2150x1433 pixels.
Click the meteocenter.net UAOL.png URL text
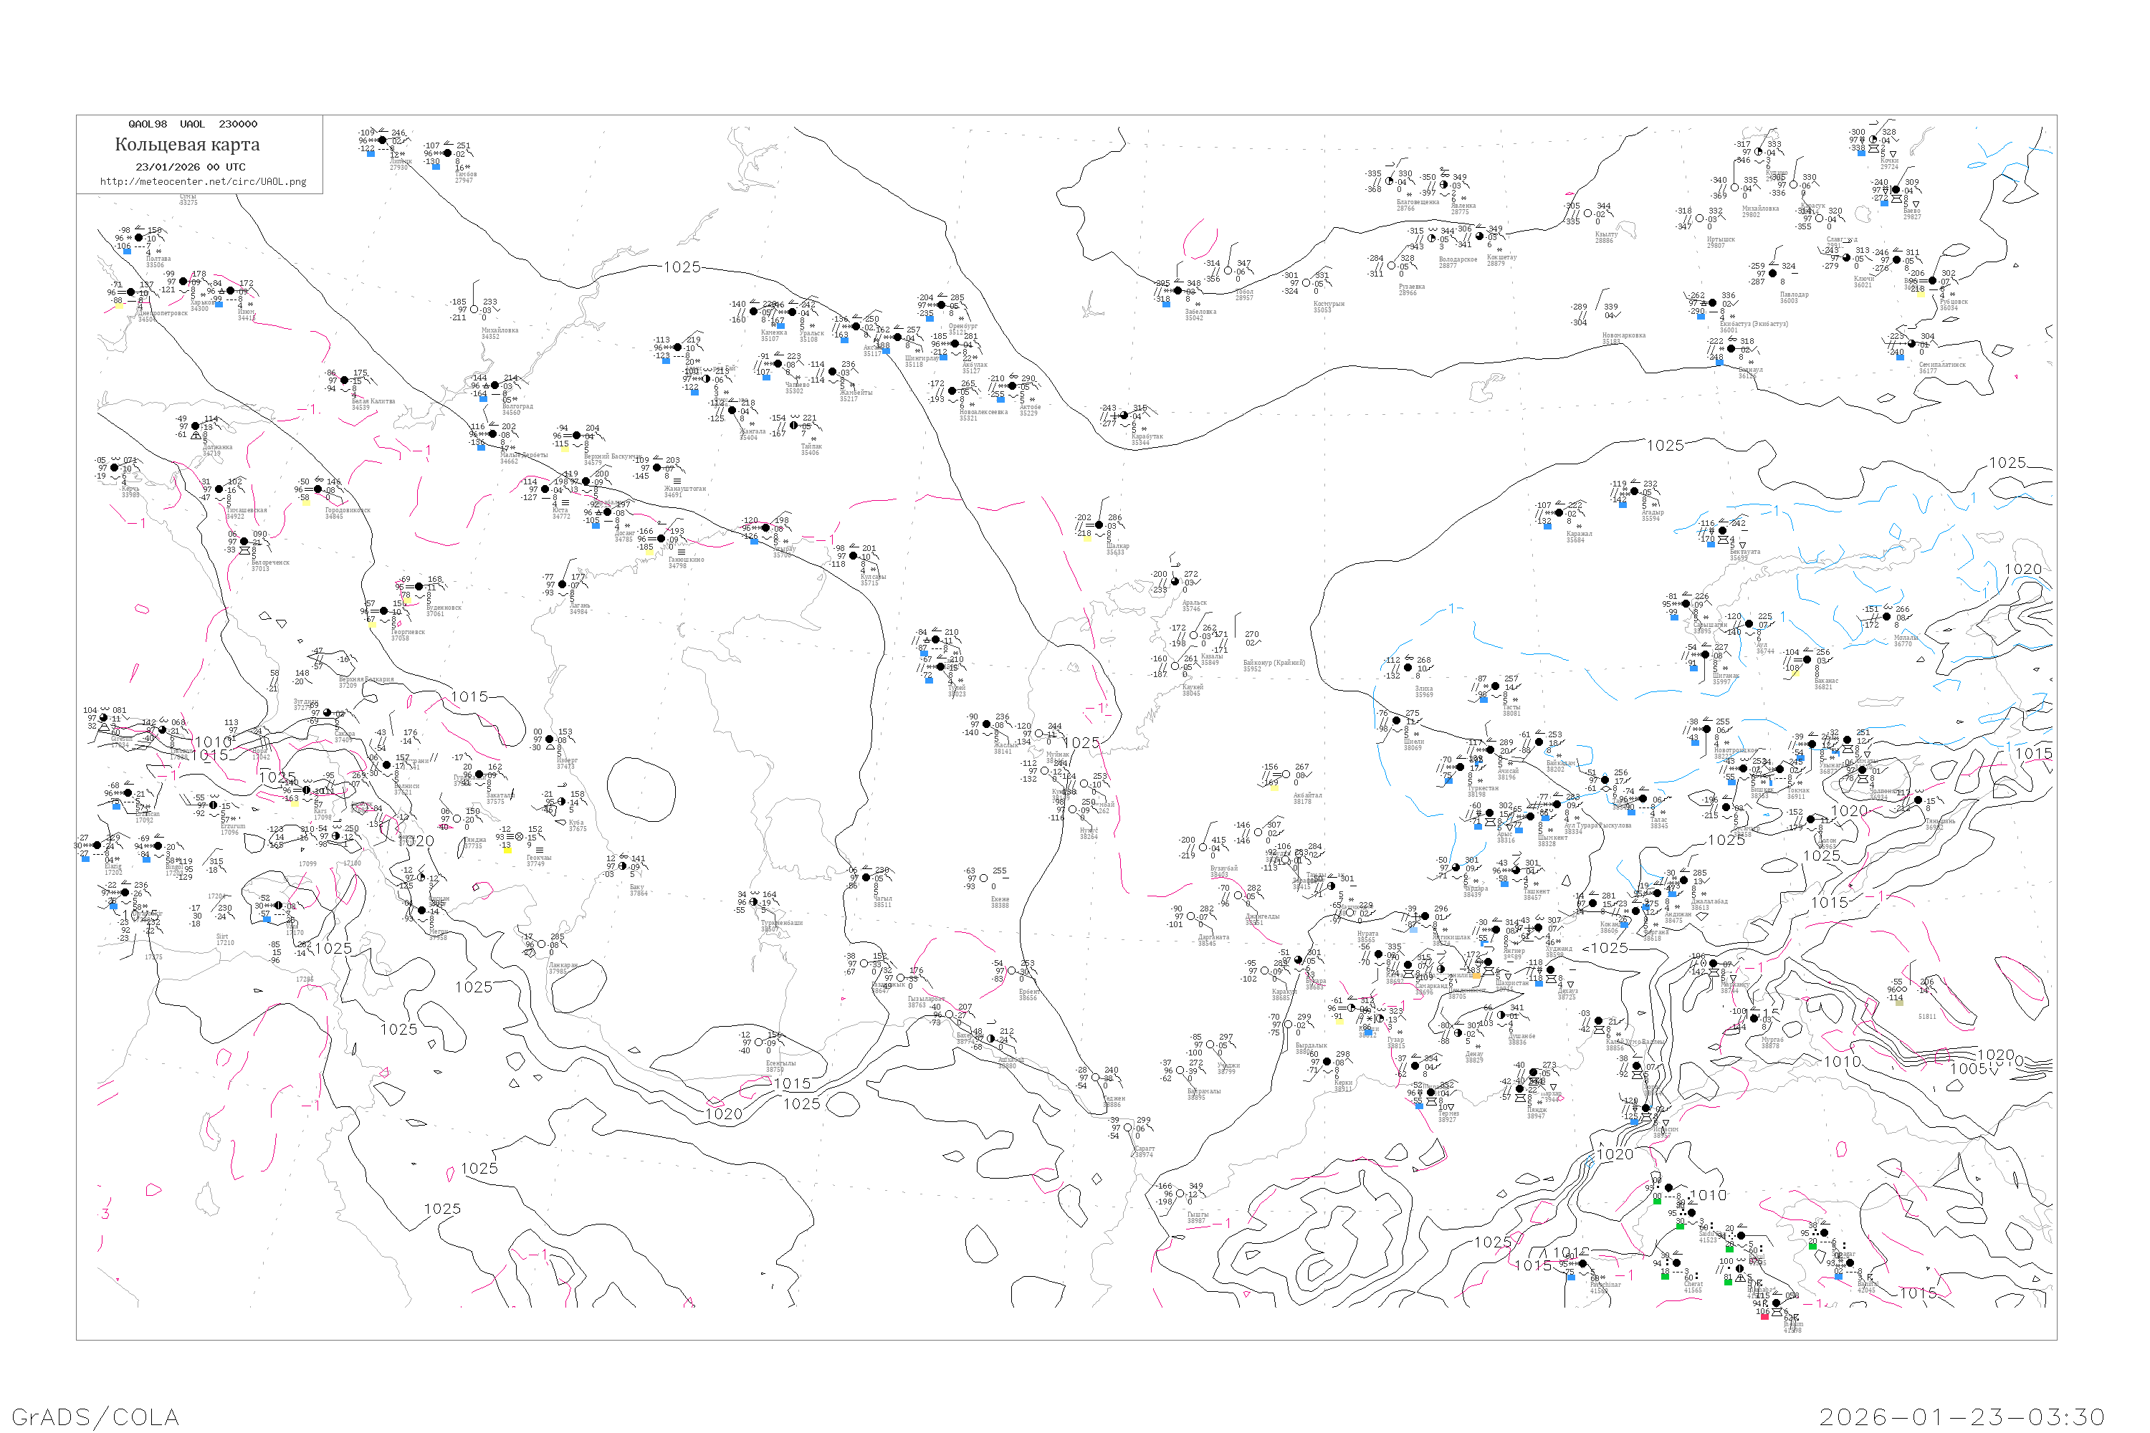(x=203, y=182)
